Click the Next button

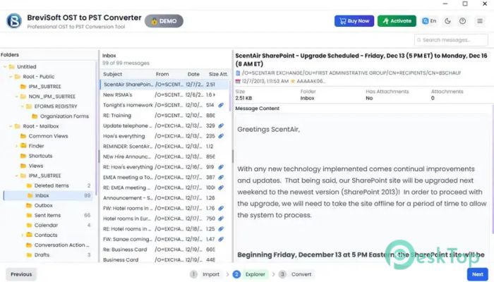tap(478, 274)
